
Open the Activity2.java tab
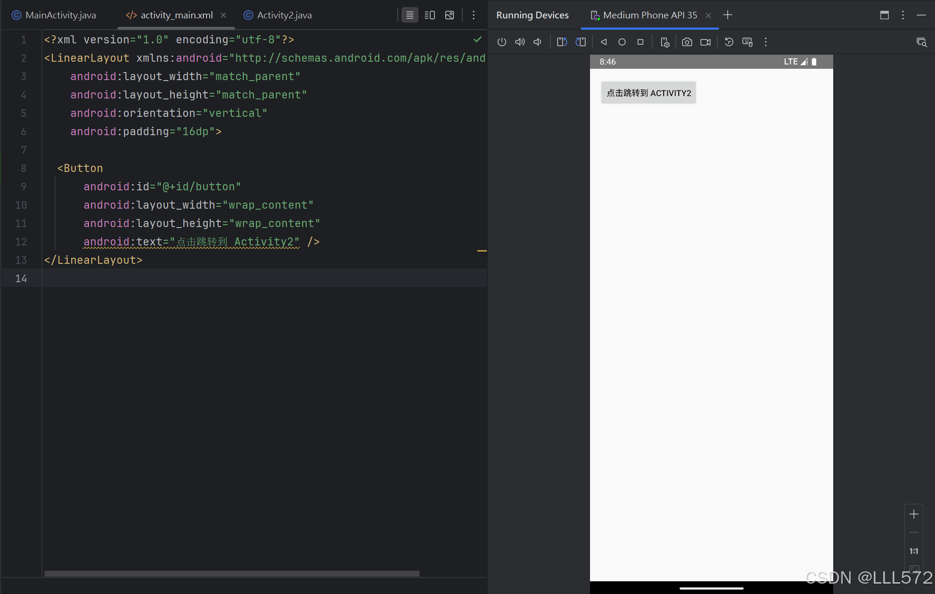tap(284, 15)
